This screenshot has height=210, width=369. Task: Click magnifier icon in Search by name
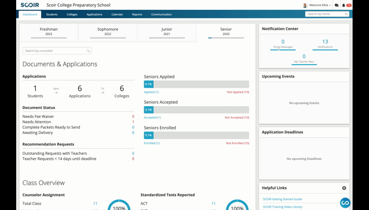(346, 14)
